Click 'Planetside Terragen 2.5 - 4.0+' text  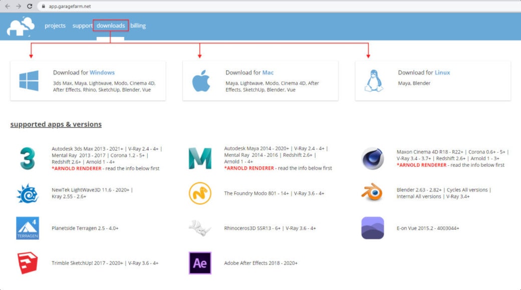click(85, 228)
